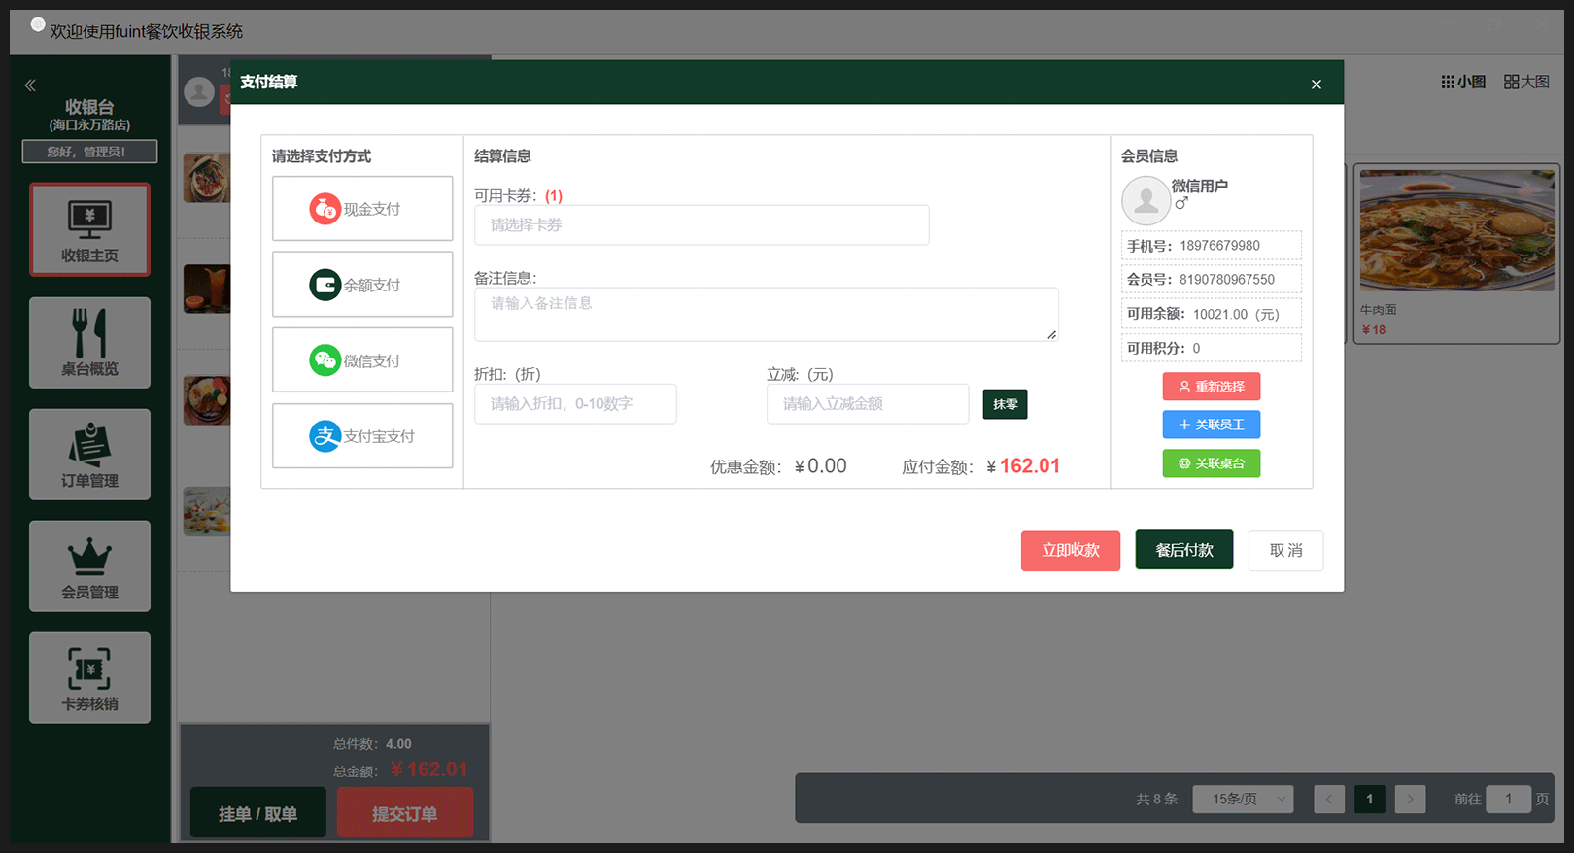
Task: Click the 总金额 ¥162.01 in cart footer
Action: point(428,769)
